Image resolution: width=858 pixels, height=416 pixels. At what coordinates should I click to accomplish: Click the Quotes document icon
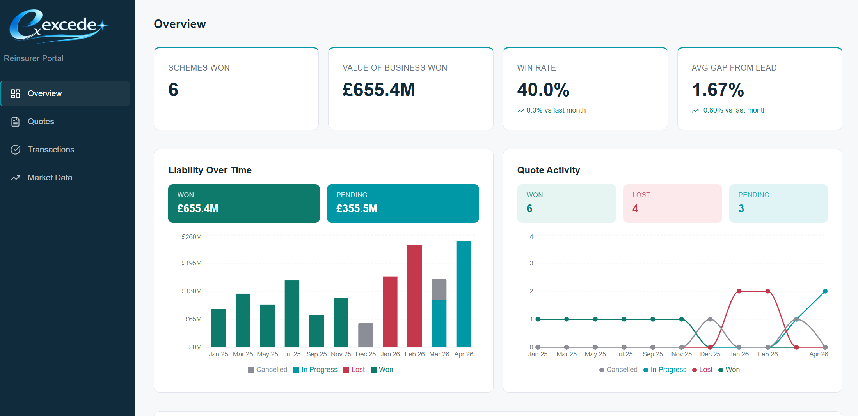[15, 122]
